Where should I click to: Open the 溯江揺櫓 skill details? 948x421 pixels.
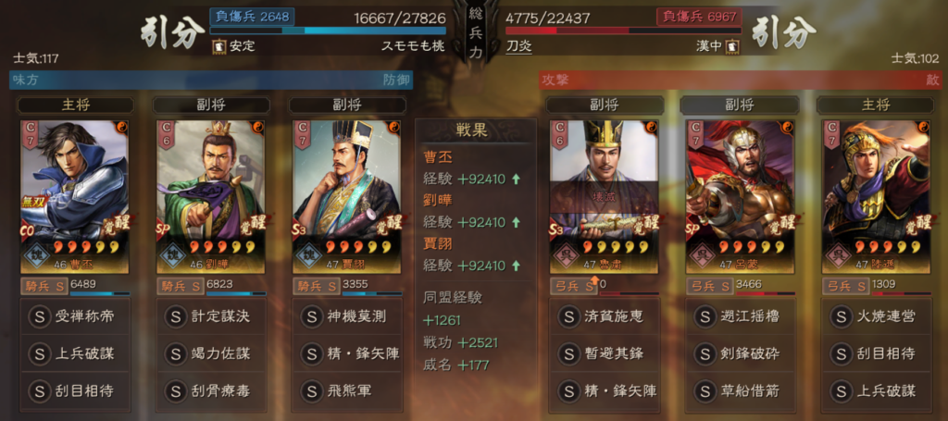point(741,316)
